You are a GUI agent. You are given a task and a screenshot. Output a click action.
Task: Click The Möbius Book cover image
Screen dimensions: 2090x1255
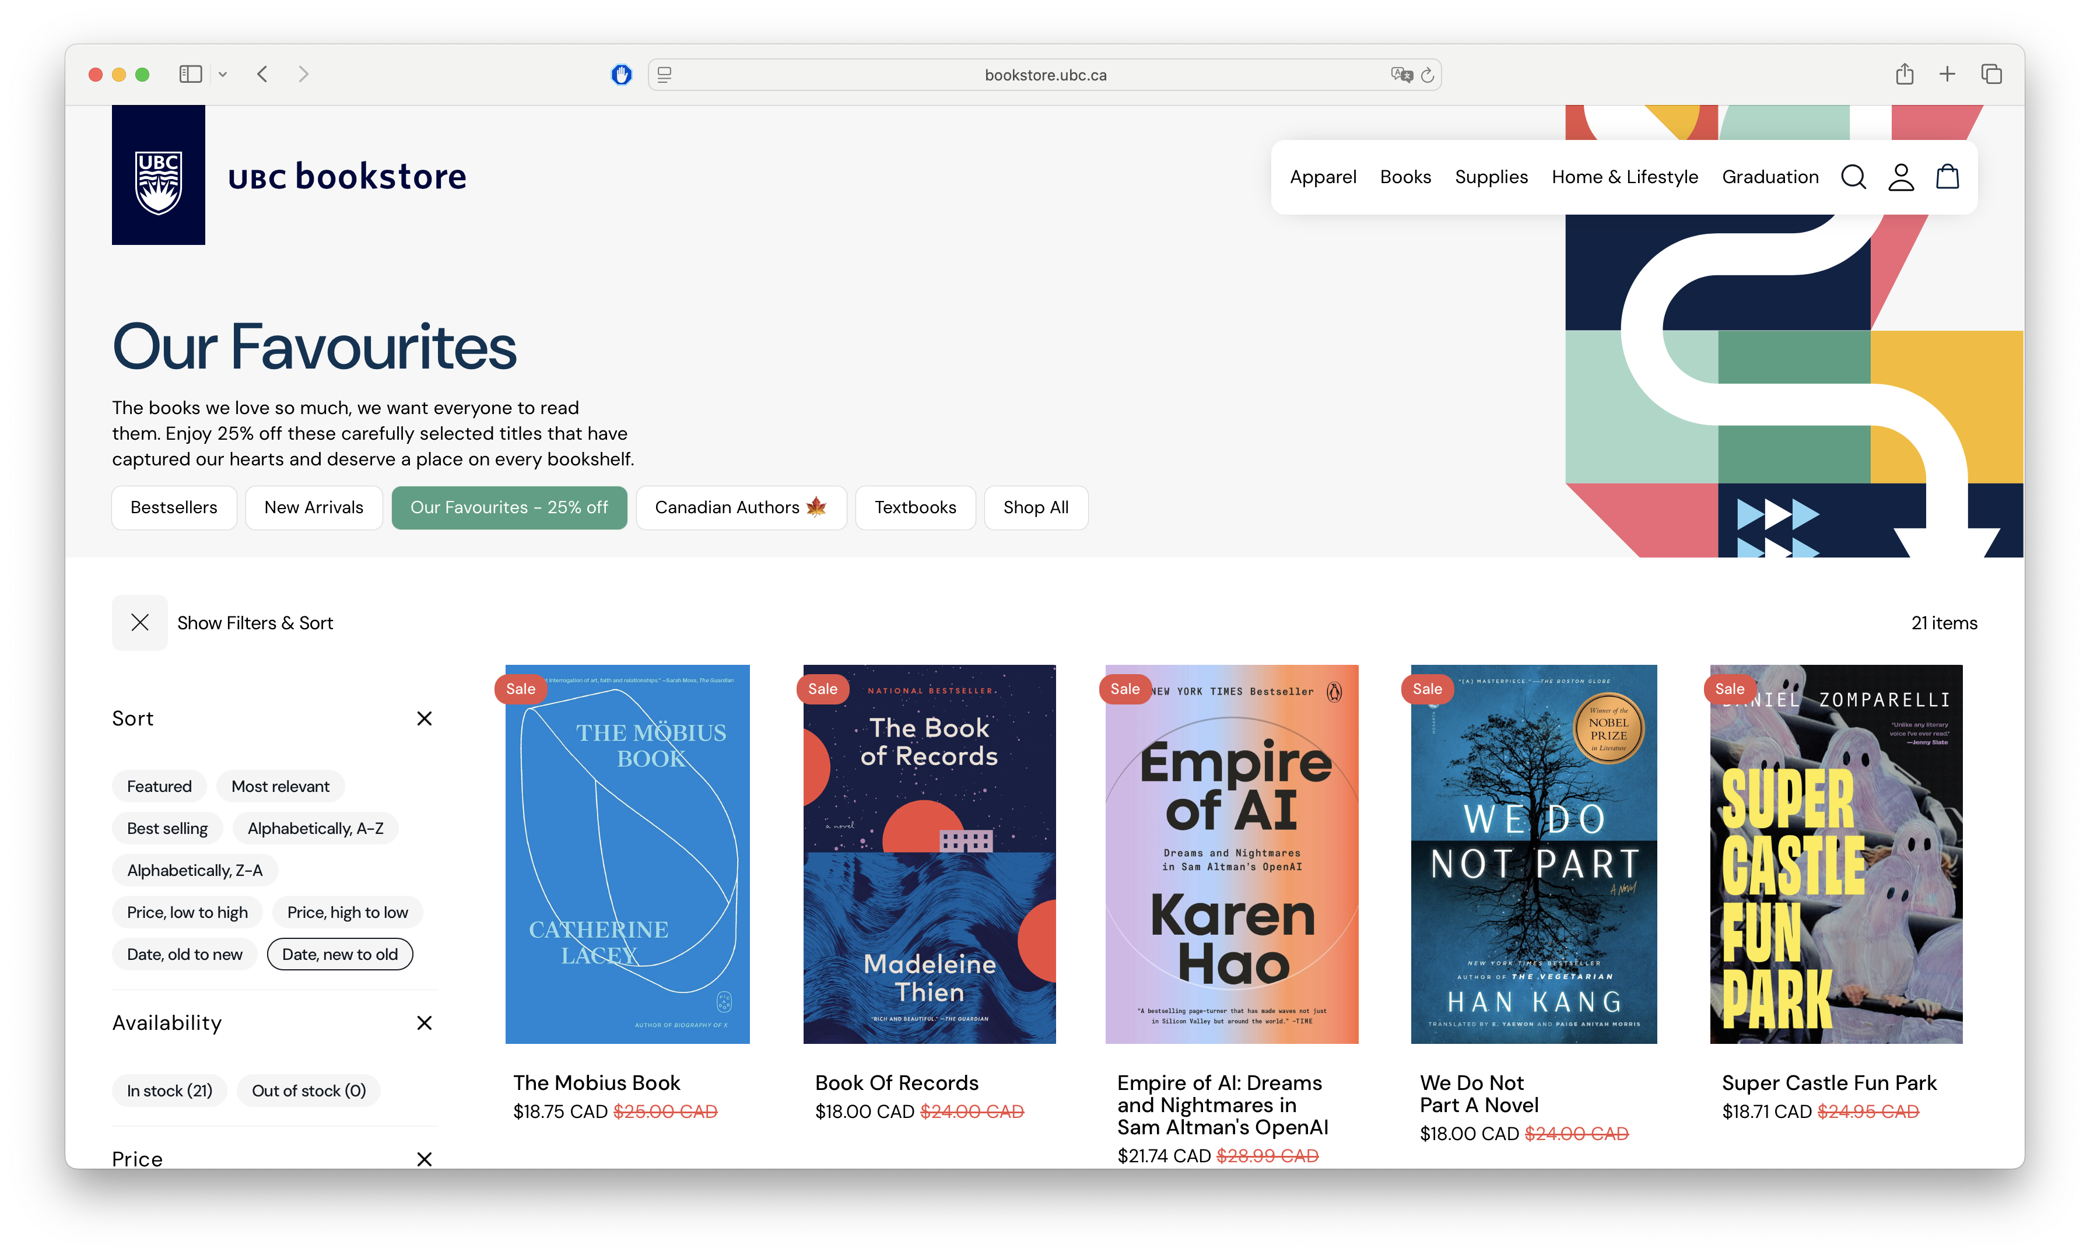pyautogui.click(x=626, y=853)
